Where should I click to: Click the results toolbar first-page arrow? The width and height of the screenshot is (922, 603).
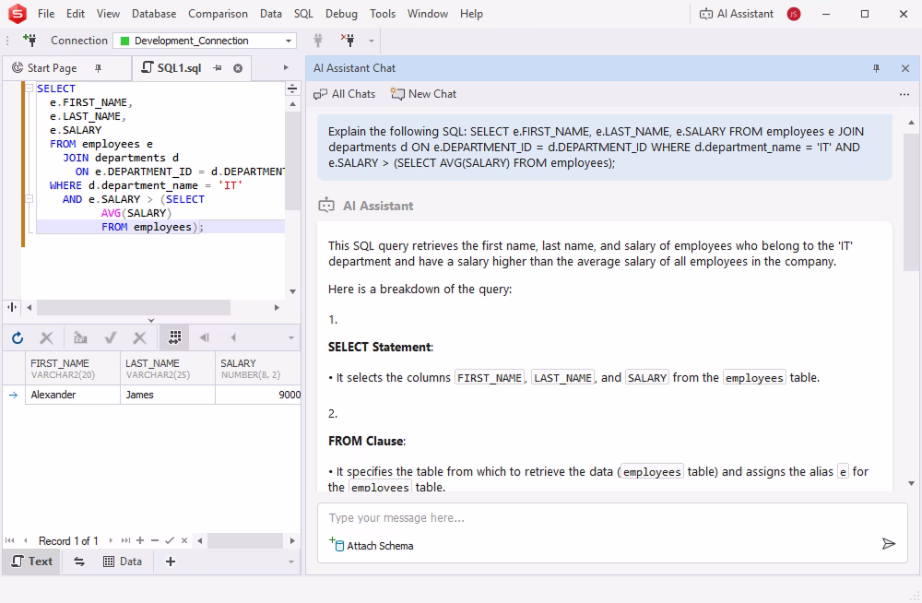(204, 337)
